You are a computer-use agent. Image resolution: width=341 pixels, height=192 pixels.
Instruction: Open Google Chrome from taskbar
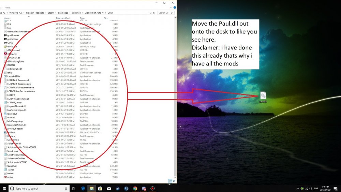(135, 189)
